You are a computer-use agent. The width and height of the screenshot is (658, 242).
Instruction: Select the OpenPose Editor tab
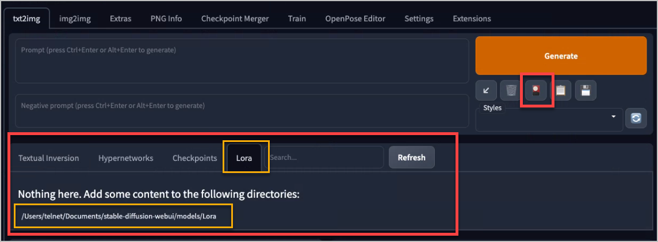[x=355, y=18]
